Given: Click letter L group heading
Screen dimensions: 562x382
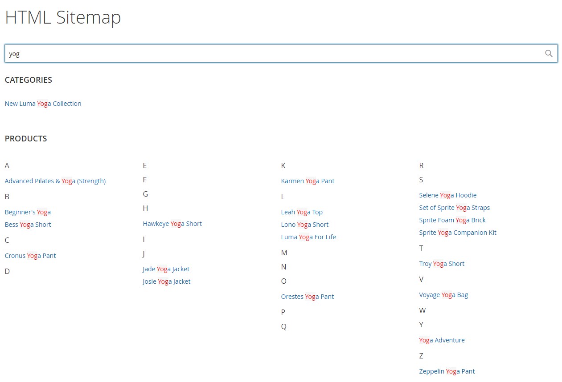Looking at the screenshot, I should [x=283, y=197].
